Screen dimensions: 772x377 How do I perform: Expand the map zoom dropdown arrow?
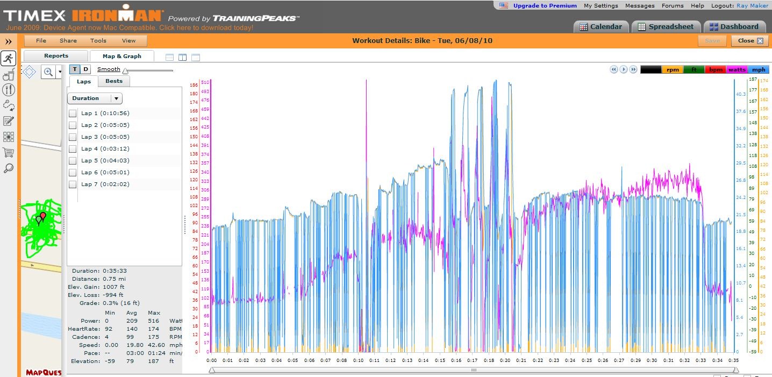[60, 72]
